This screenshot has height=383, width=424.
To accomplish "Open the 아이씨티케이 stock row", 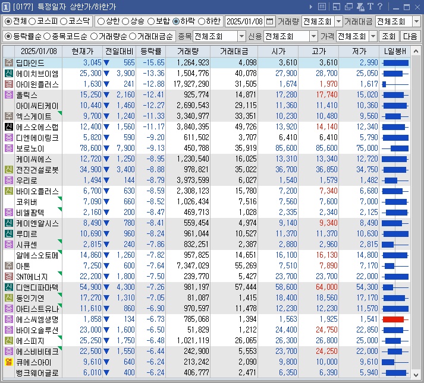I will coord(206,105).
